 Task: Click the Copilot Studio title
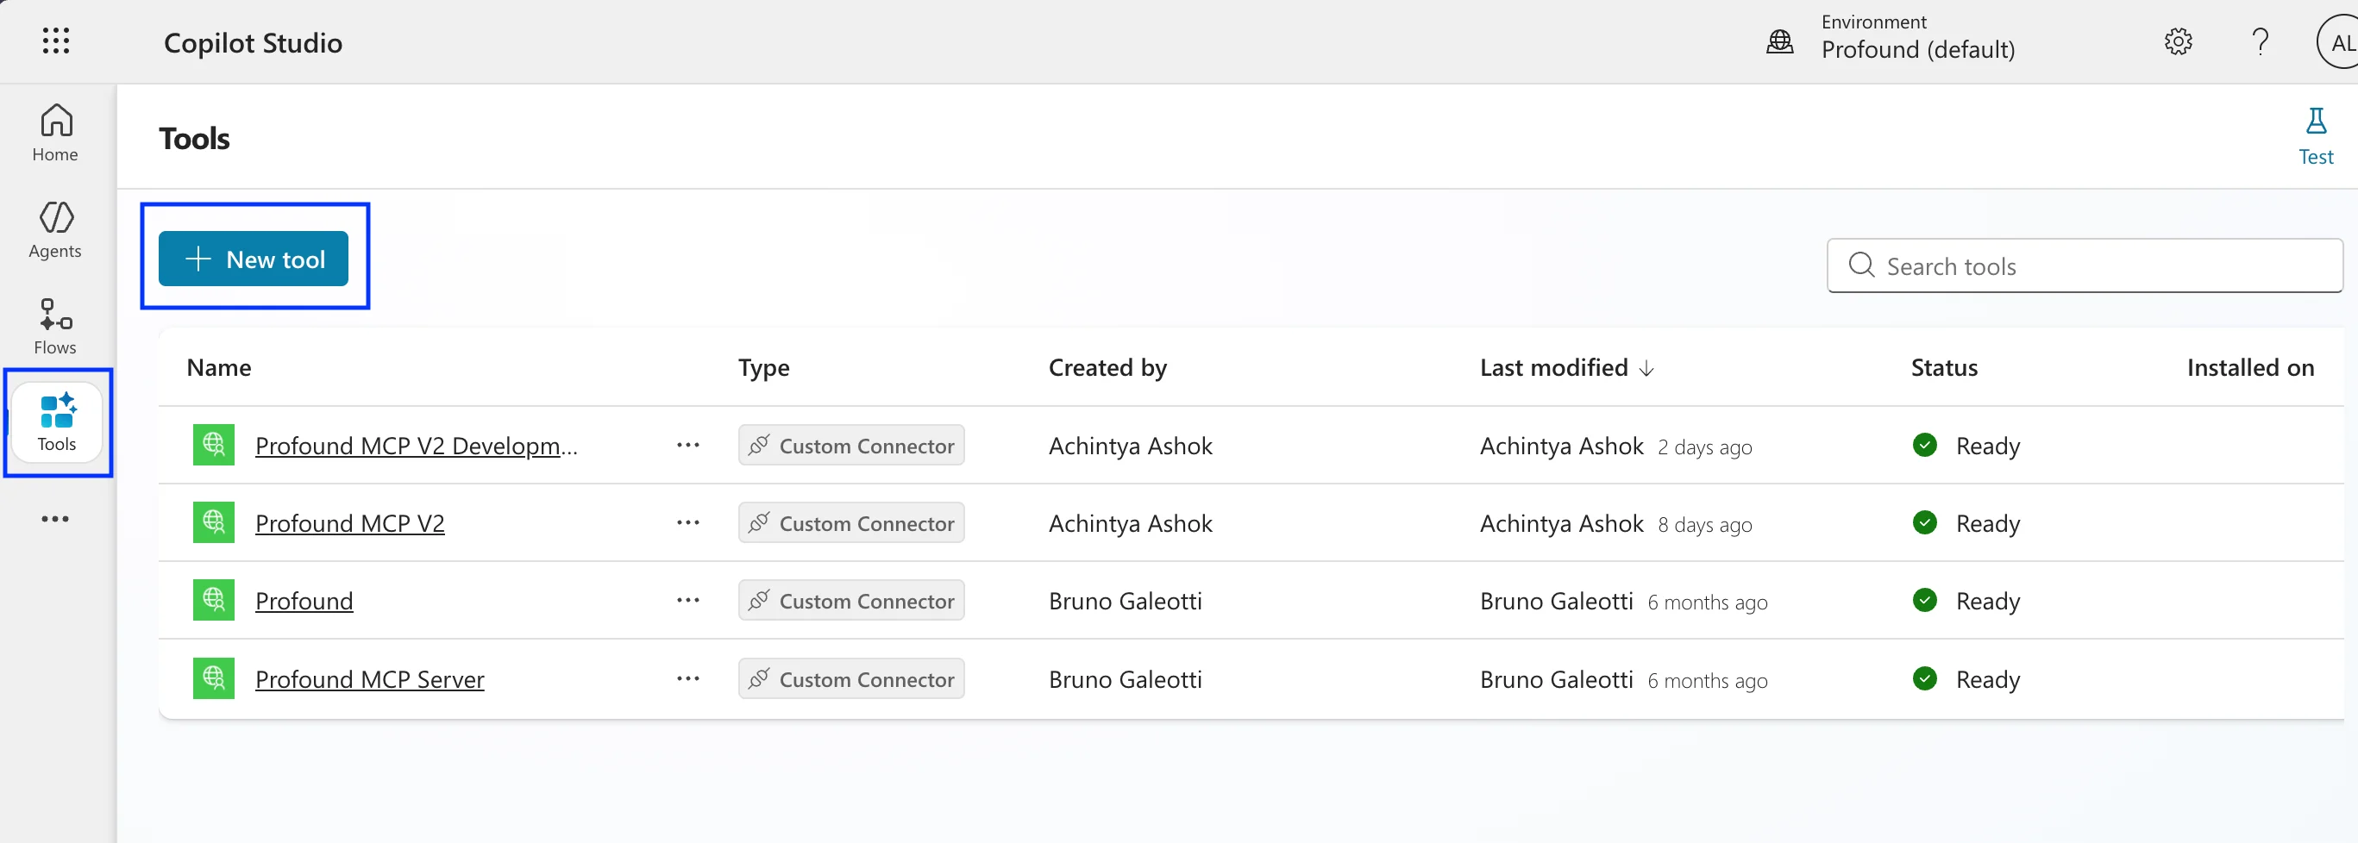coord(253,43)
